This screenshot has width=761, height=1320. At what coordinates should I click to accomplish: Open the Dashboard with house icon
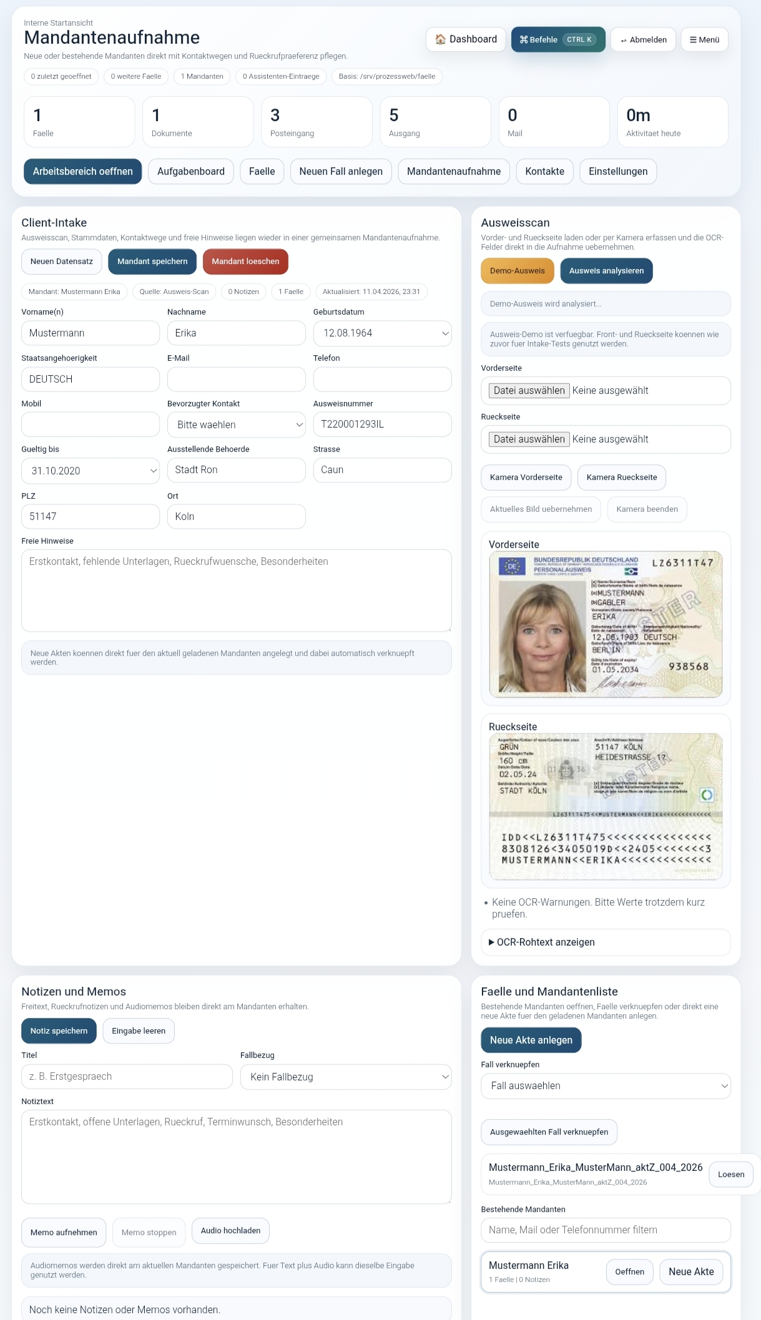466,39
